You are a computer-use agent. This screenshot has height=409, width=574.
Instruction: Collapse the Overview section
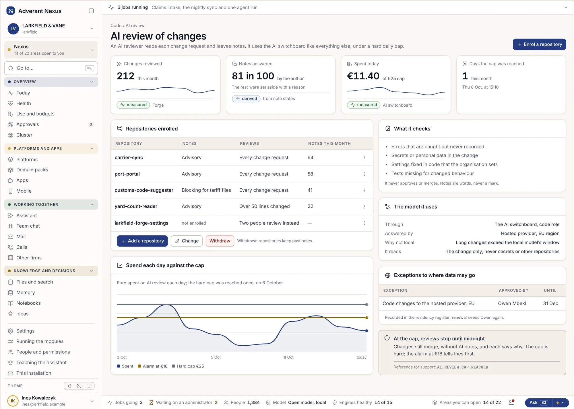51,82
